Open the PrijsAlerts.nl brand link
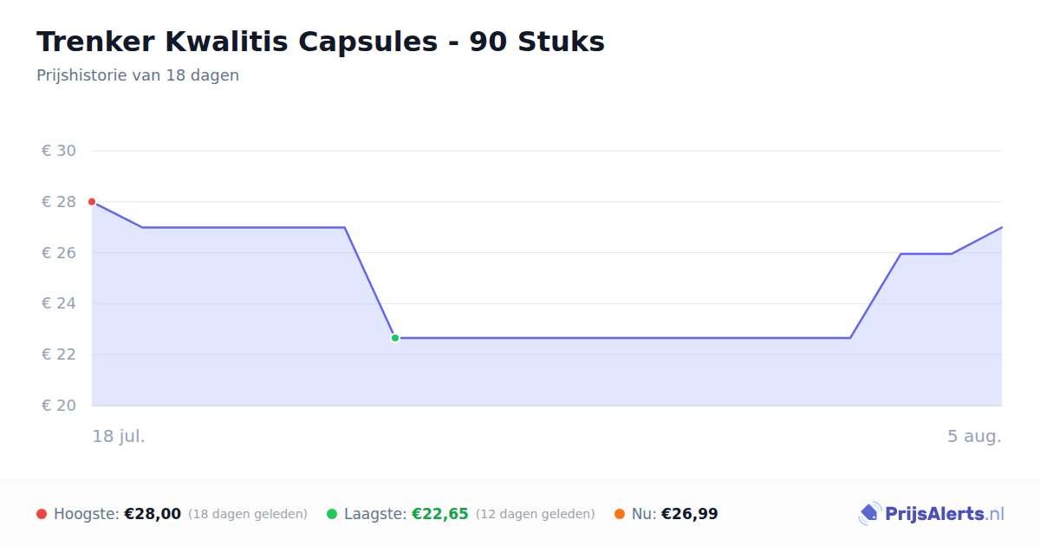 [932, 514]
